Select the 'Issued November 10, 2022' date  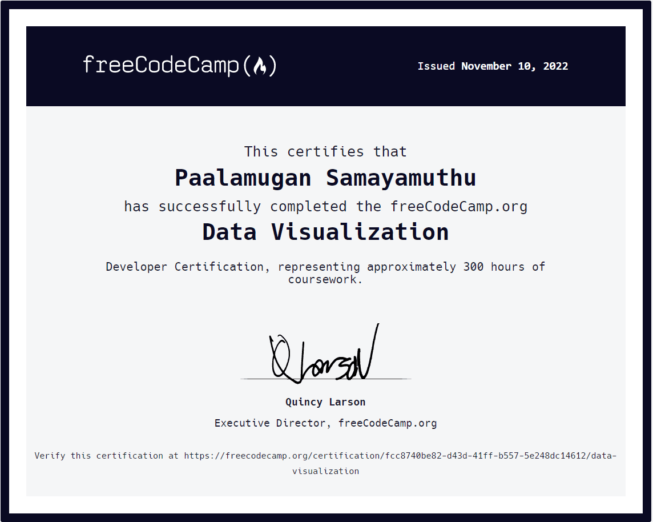pyautogui.click(x=493, y=66)
